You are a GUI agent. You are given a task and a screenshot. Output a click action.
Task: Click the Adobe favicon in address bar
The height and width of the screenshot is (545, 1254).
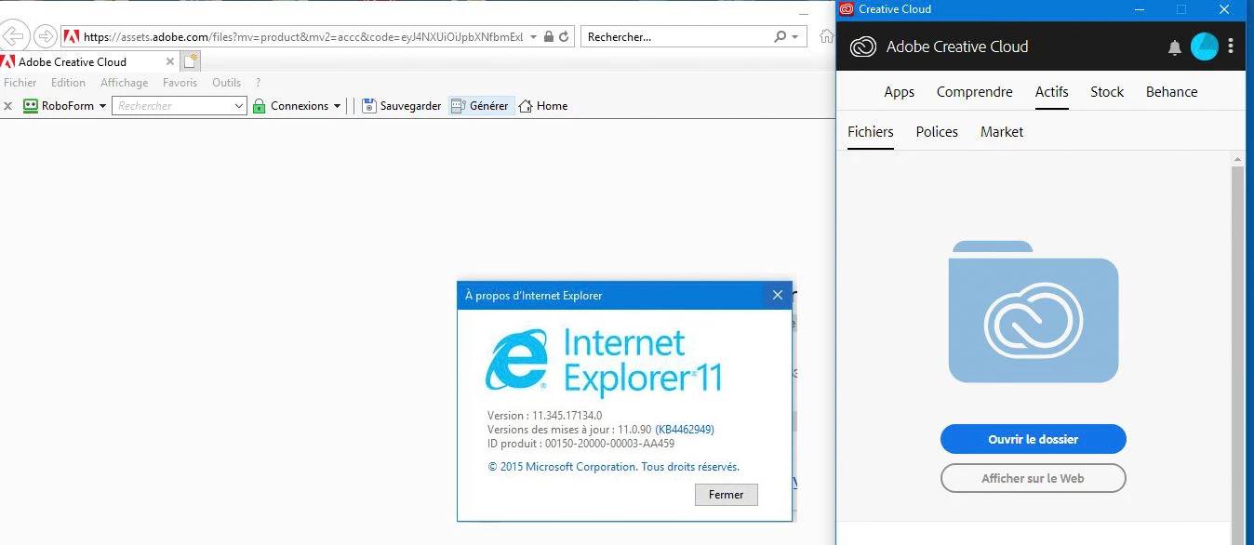tap(72, 37)
